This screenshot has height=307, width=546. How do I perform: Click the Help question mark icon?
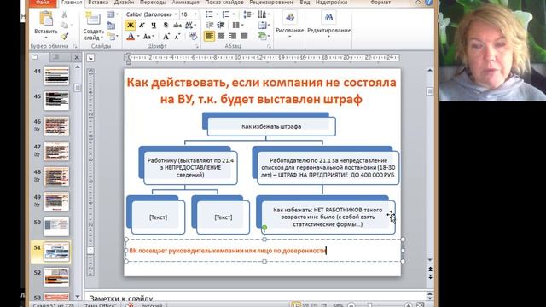[428, 3]
